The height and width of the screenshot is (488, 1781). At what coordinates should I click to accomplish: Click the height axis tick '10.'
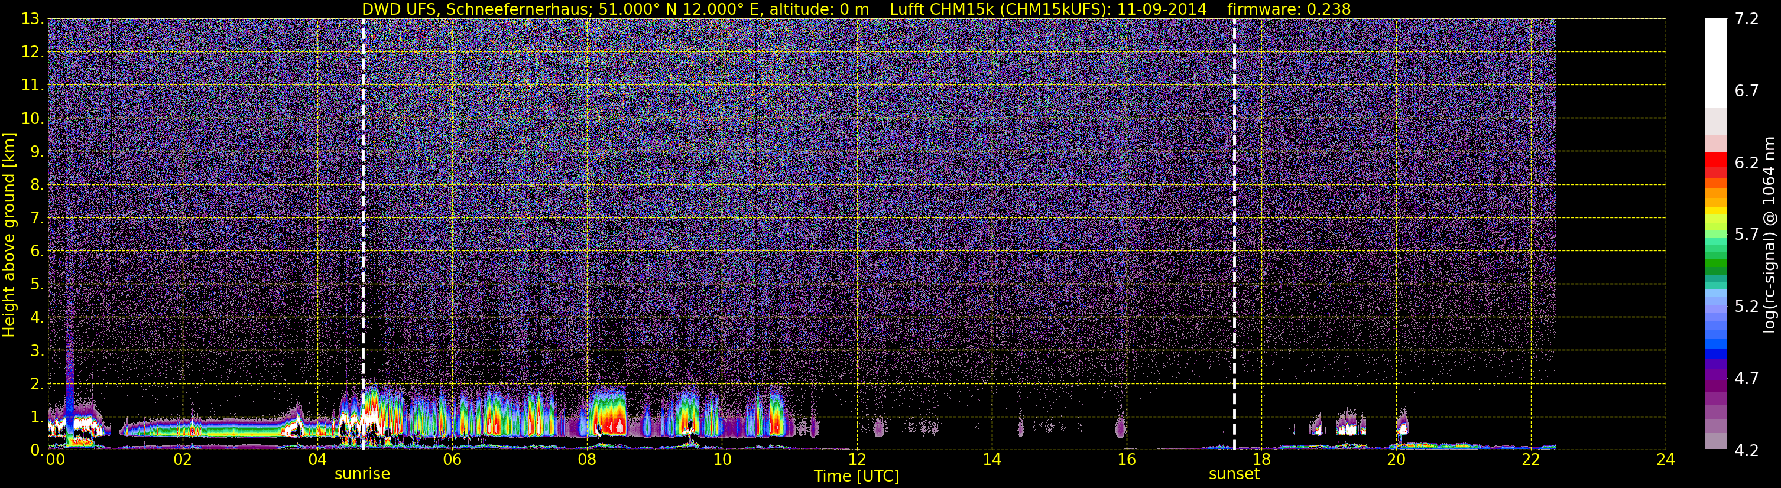tap(32, 119)
